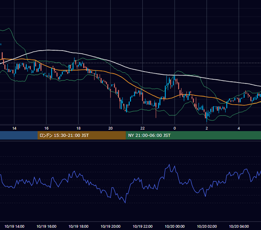Click the 10/19 14:00 date label
The height and width of the screenshot is (230, 261).
[14, 226]
